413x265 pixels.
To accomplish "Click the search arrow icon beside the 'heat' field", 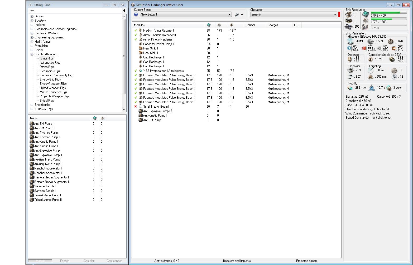I will point(124,11).
